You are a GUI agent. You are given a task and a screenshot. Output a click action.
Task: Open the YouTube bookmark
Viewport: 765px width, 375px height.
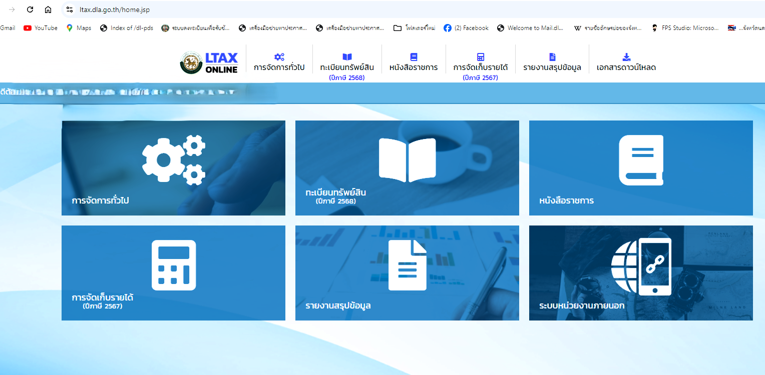tap(41, 28)
